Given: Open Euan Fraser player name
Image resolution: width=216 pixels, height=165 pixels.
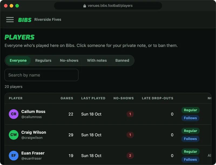Looking at the screenshot, I should pos(33,153).
